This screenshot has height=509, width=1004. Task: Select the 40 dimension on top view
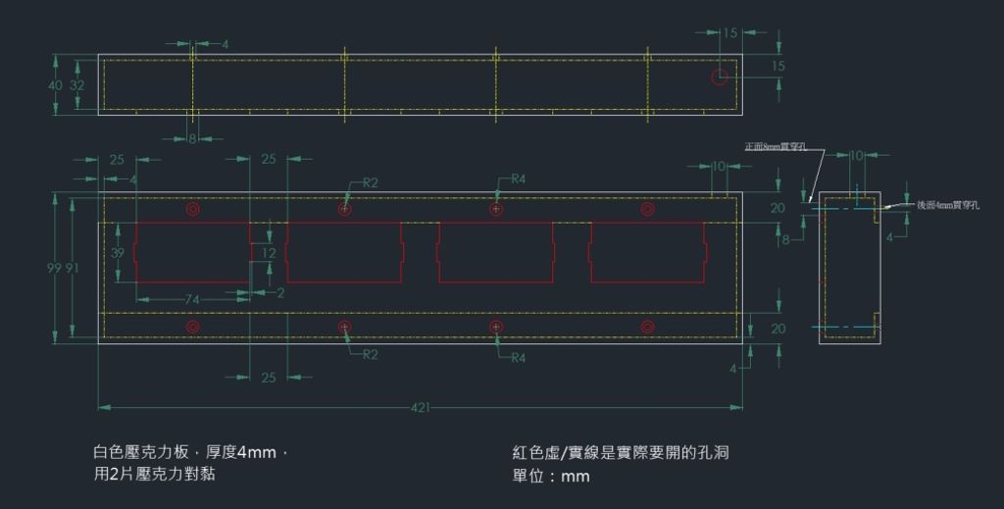coord(55,84)
